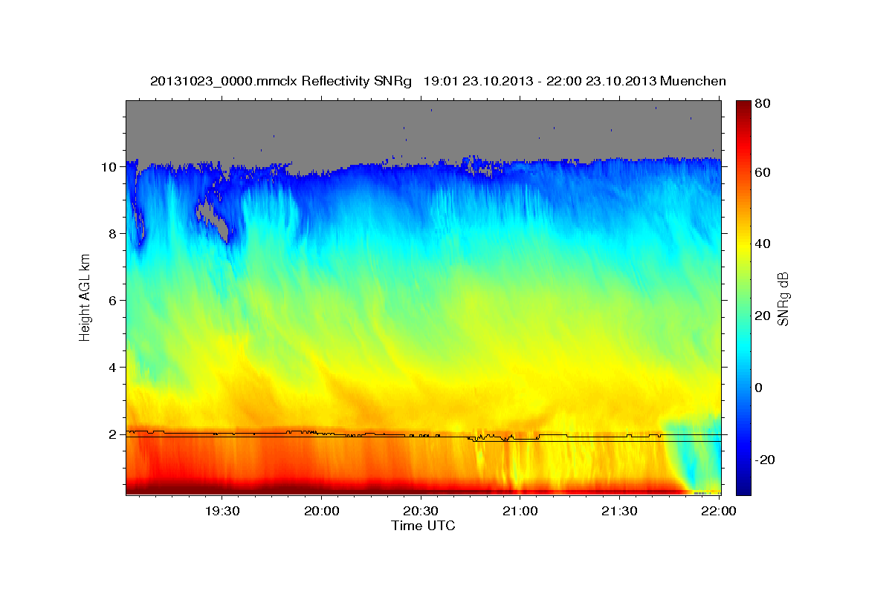
Task: Click the colorbar value label 80
Action: point(763,104)
